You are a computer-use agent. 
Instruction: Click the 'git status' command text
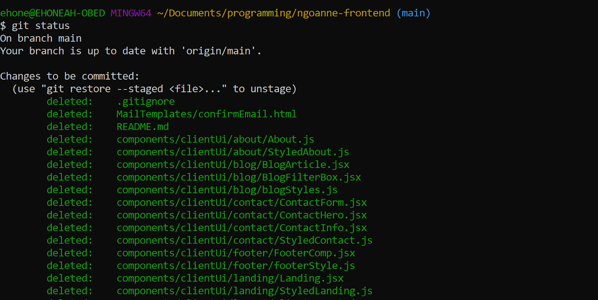pyautogui.click(x=41, y=26)
